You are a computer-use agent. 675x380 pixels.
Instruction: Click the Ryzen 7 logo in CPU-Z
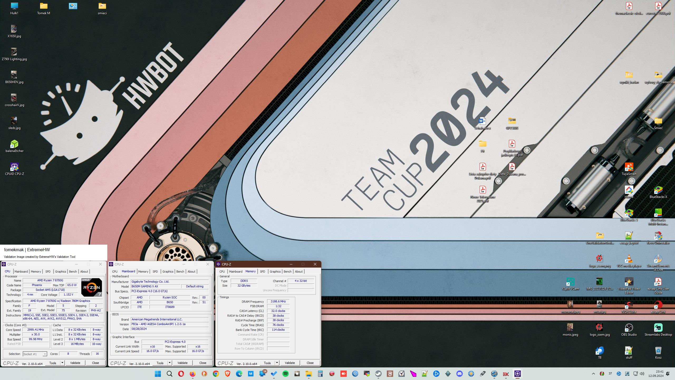tap(91, 287)
